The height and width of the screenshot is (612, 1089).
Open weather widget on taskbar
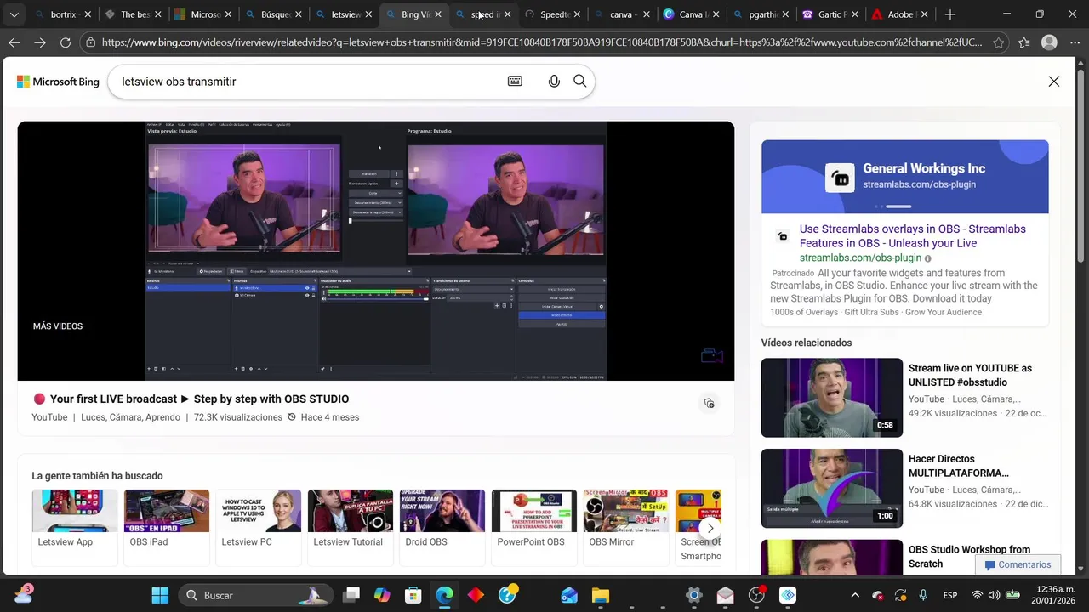pyautogui.click(x=24, y=594)
